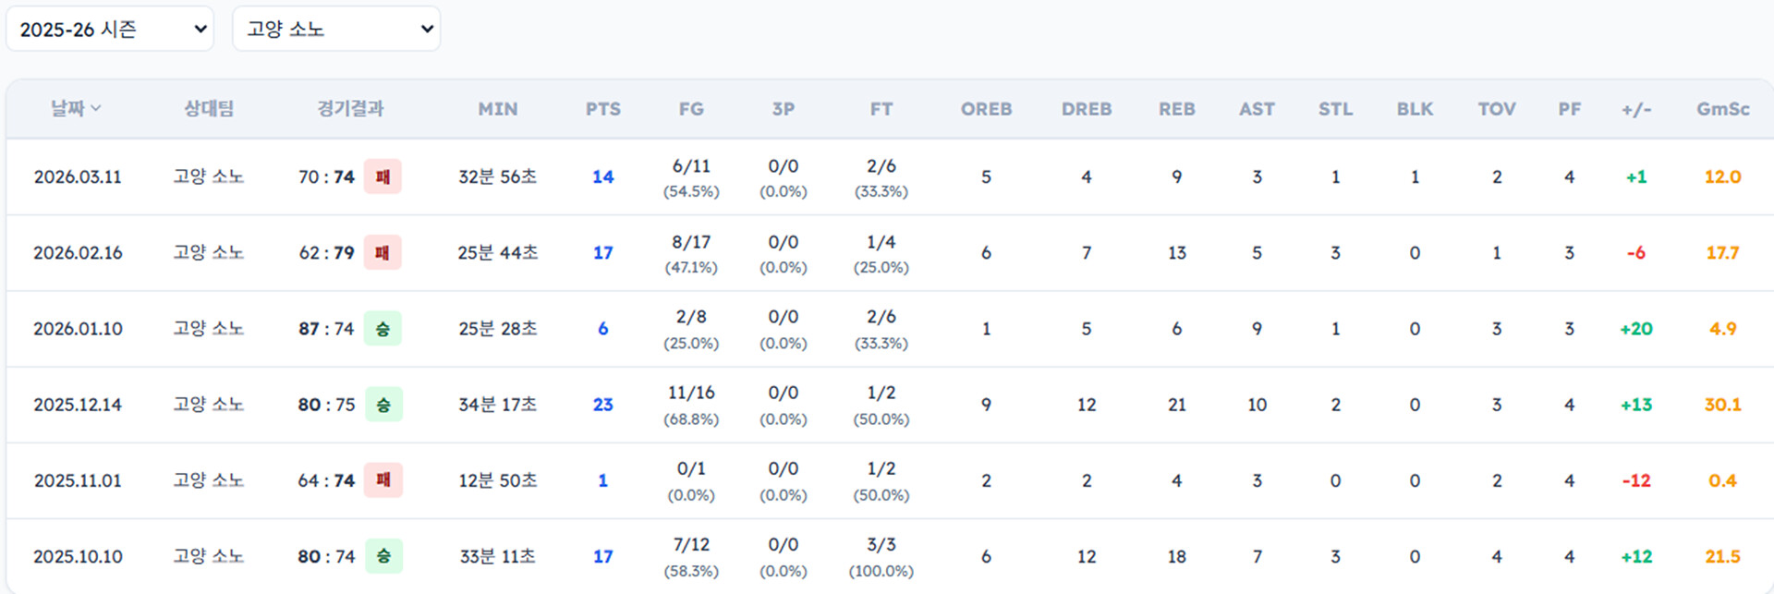Viewport: 1774px width, 594px height.
Task: Sort by the 날짜 column header
Action: 76,109
